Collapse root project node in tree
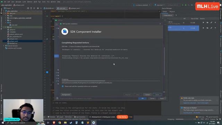Screen dimensions: 222x125 pyautogui.click(x=4, y=11)
